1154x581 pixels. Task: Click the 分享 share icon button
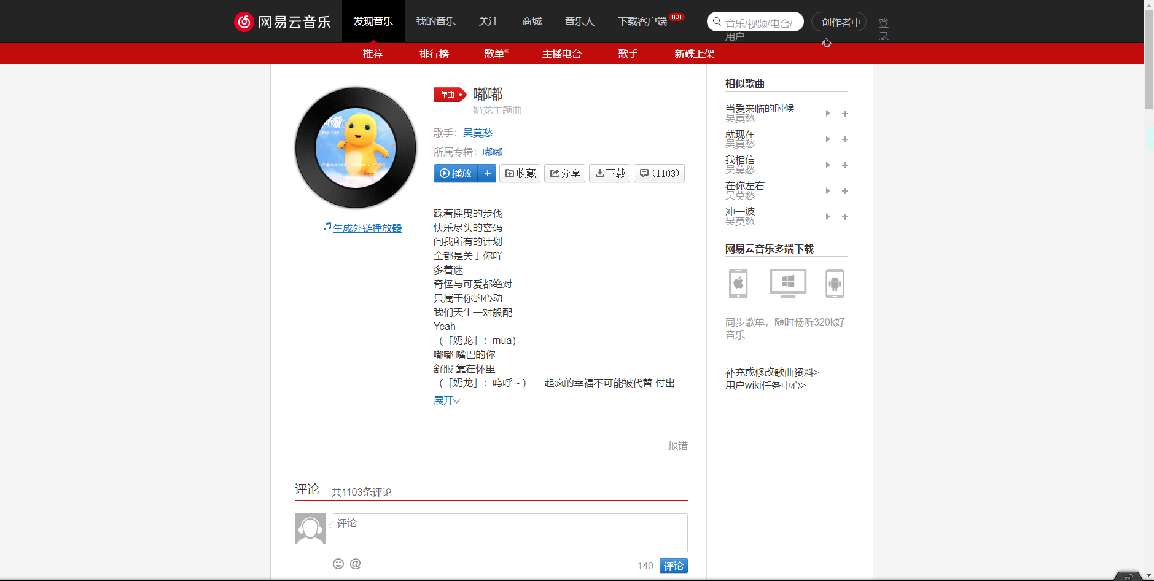564,173
